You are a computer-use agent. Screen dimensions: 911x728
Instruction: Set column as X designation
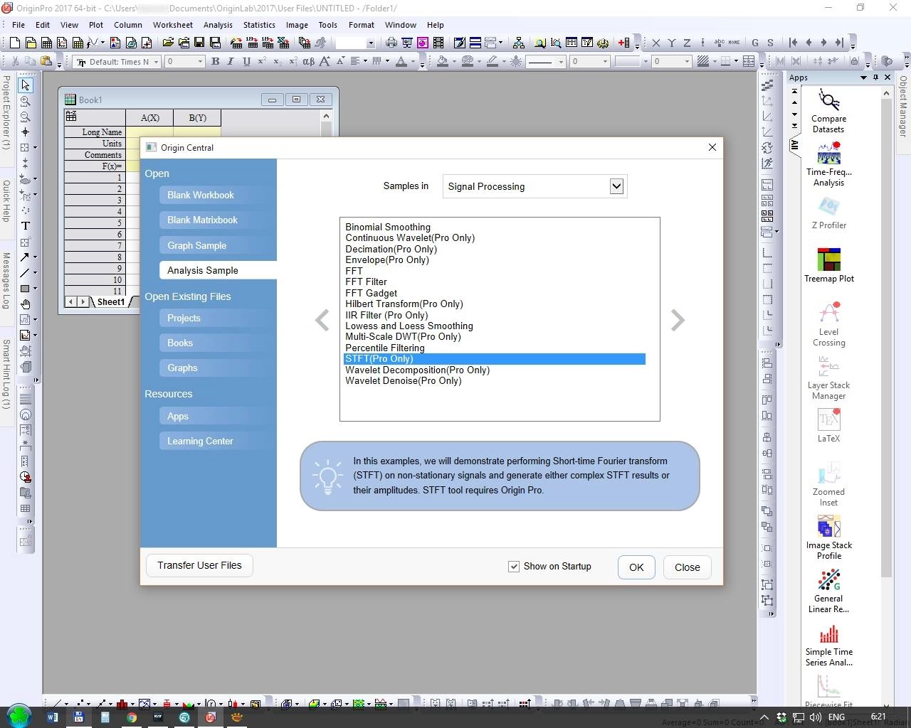tap(655, 43)
